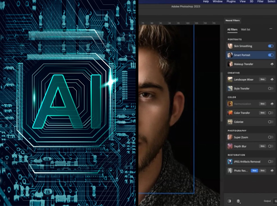Click the Photo Restoration thumbnail icon

(230, 171)
